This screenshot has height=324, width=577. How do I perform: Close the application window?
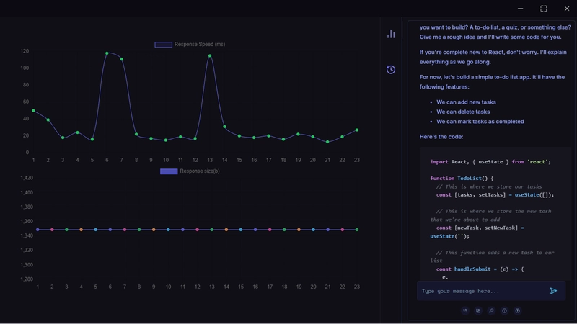coord(566,9)
